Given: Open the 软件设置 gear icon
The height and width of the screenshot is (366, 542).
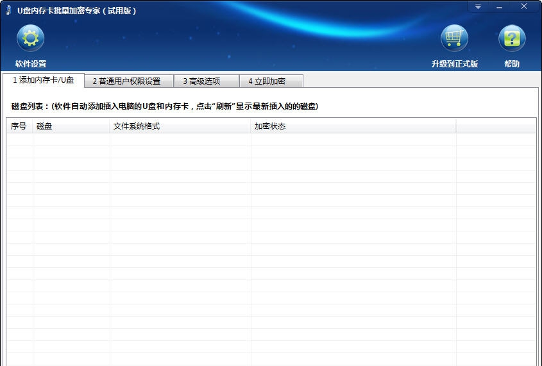Looking at the screenshot, I should 30,38.
